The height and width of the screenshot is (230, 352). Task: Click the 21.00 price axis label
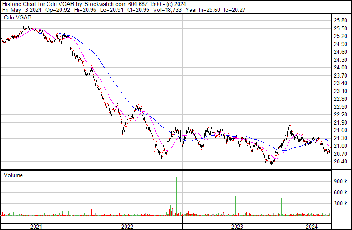coord(340,146)
